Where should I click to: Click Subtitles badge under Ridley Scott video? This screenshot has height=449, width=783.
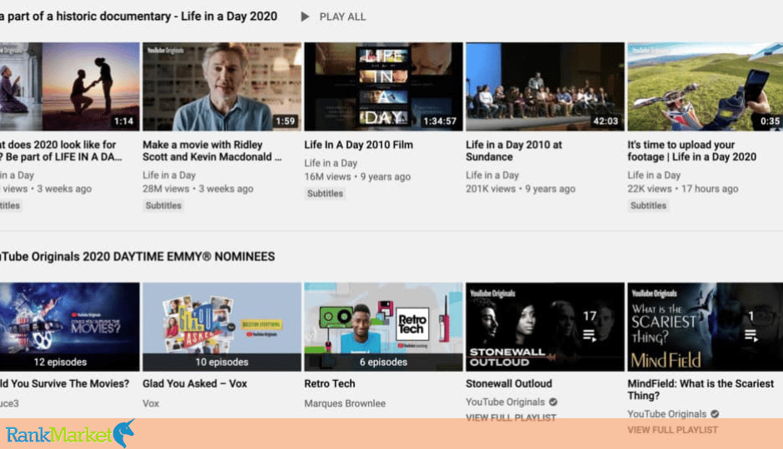[163, 205]
